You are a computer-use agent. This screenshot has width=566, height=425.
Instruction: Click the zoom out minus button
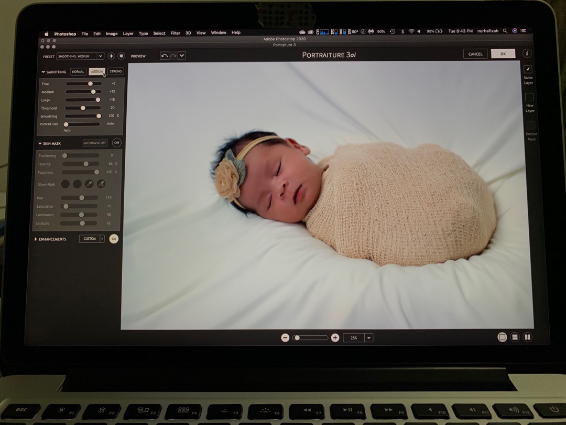[285, 338]
